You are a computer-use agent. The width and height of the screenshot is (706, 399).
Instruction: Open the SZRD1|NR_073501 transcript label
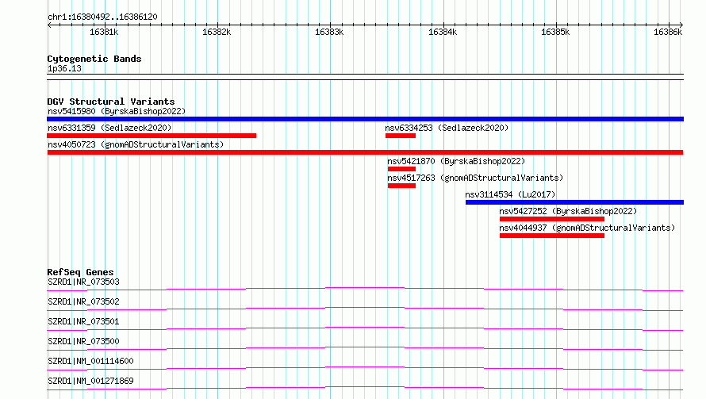point(83,321)
